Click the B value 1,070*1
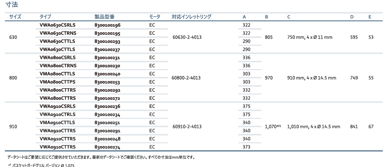 (273, 126)
